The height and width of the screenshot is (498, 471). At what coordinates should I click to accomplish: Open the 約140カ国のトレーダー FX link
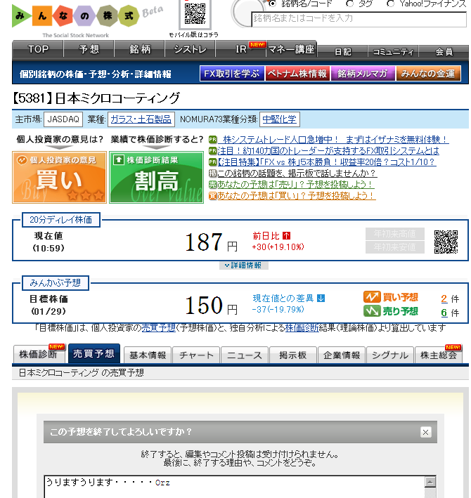pos(328,151)
